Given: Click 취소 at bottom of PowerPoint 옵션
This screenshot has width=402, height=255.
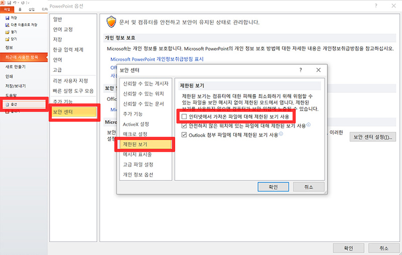Looking at the screenshot, I should coord(384,248).
